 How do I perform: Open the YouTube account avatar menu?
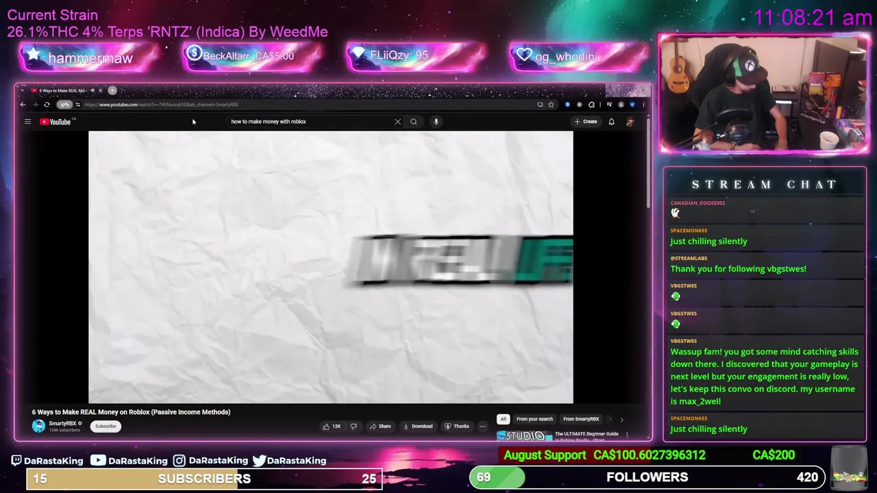click(630, 122)
